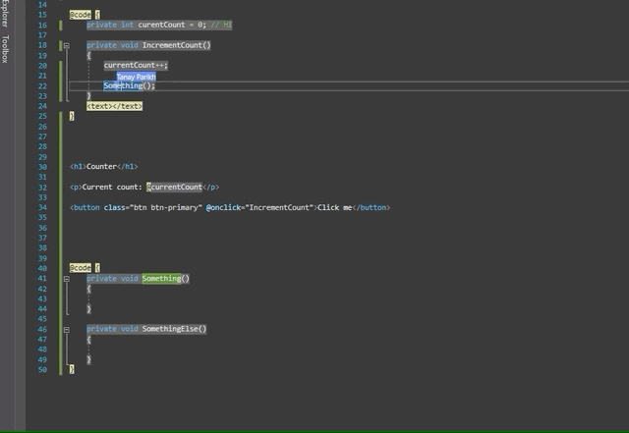Collapse the SomethingElse method on line 46

coord(67,330)
